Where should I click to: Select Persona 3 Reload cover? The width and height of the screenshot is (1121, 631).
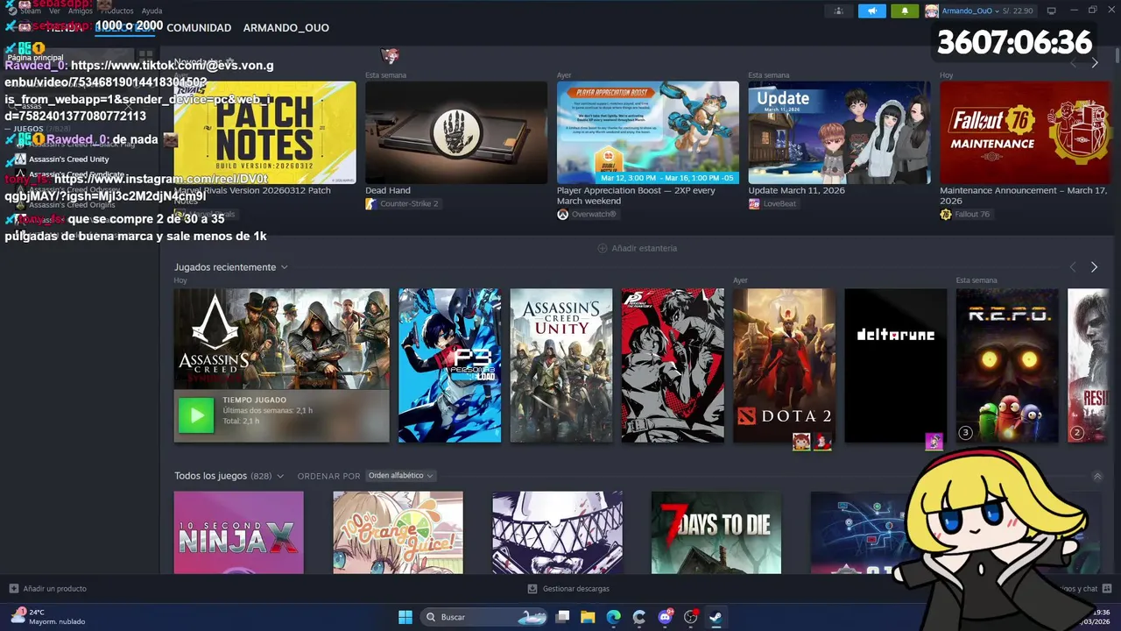[x=450, y=365]
